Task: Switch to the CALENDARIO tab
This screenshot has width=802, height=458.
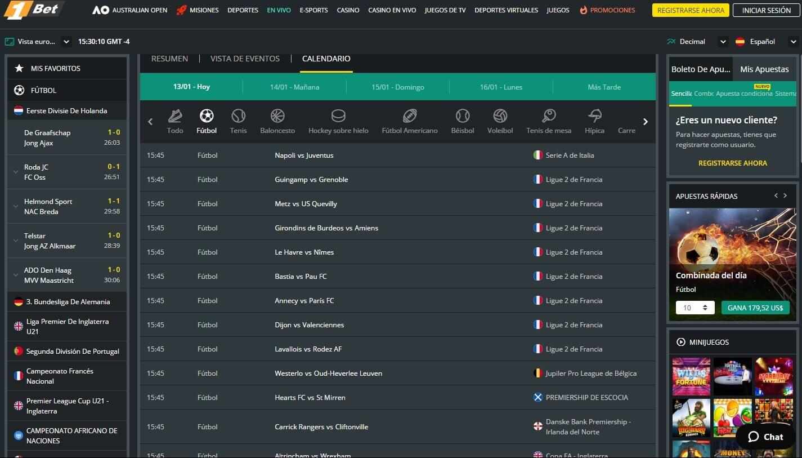Action: [x=326, y=58]
